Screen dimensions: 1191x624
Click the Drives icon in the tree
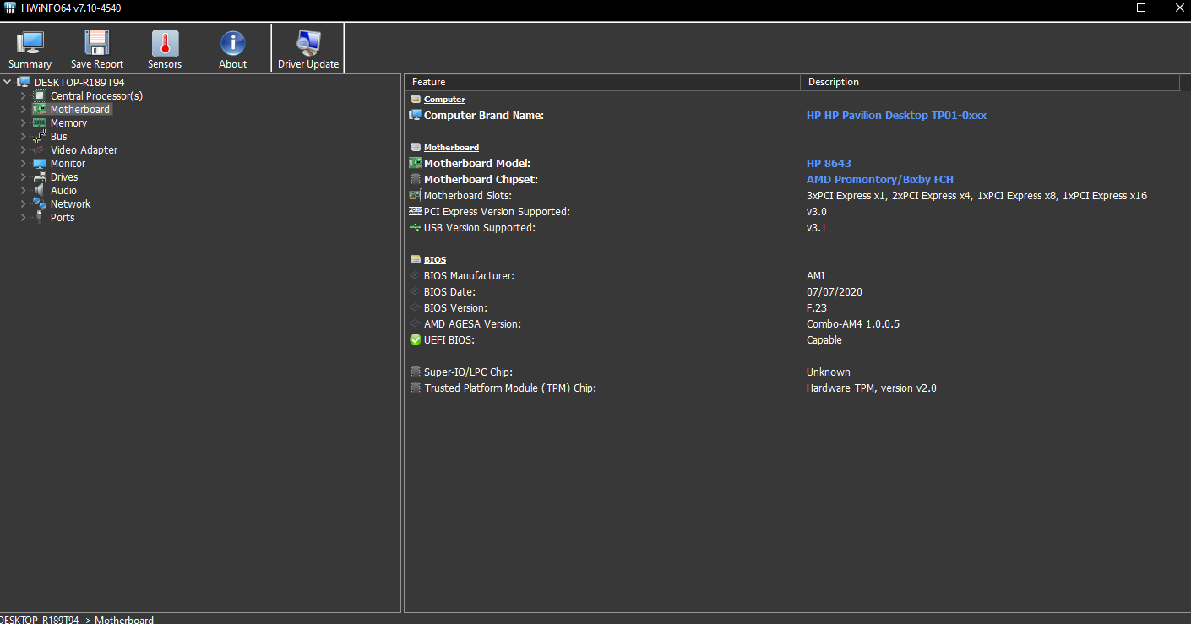click(x=40, y=176)
